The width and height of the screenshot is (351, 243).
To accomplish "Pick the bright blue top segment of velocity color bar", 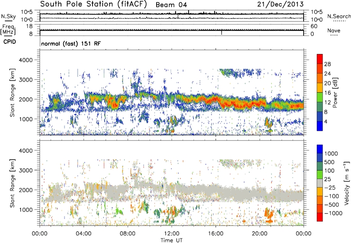I will click(x=320, y=149).
